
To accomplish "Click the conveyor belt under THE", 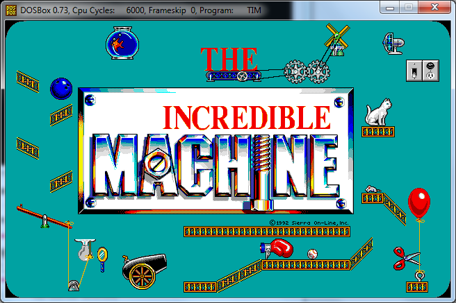I will tap(234, 76).
